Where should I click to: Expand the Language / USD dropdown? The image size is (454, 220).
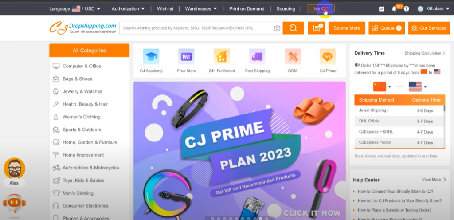tap(74, 9)
